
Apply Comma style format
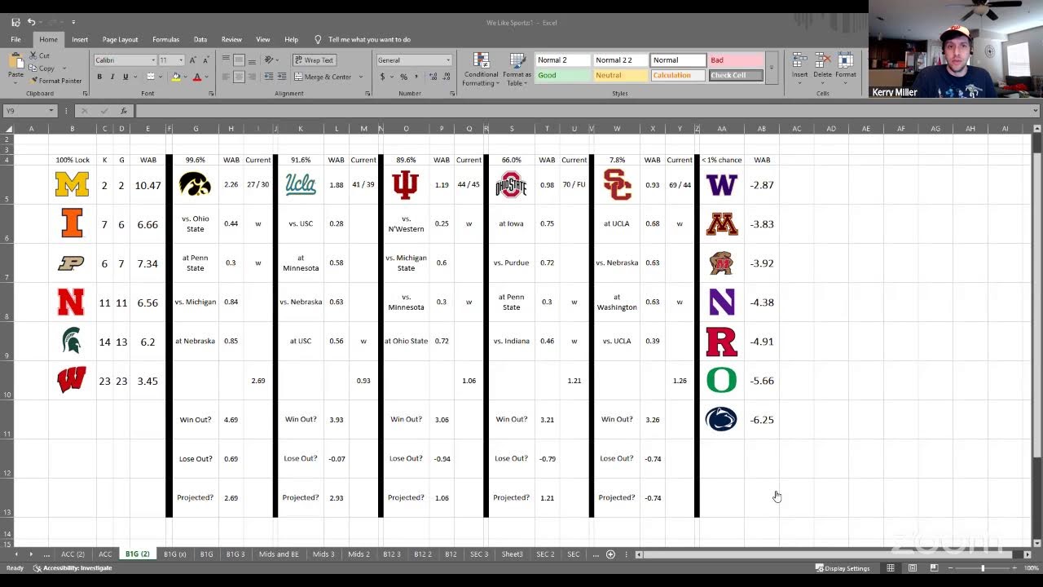(416, 77)
